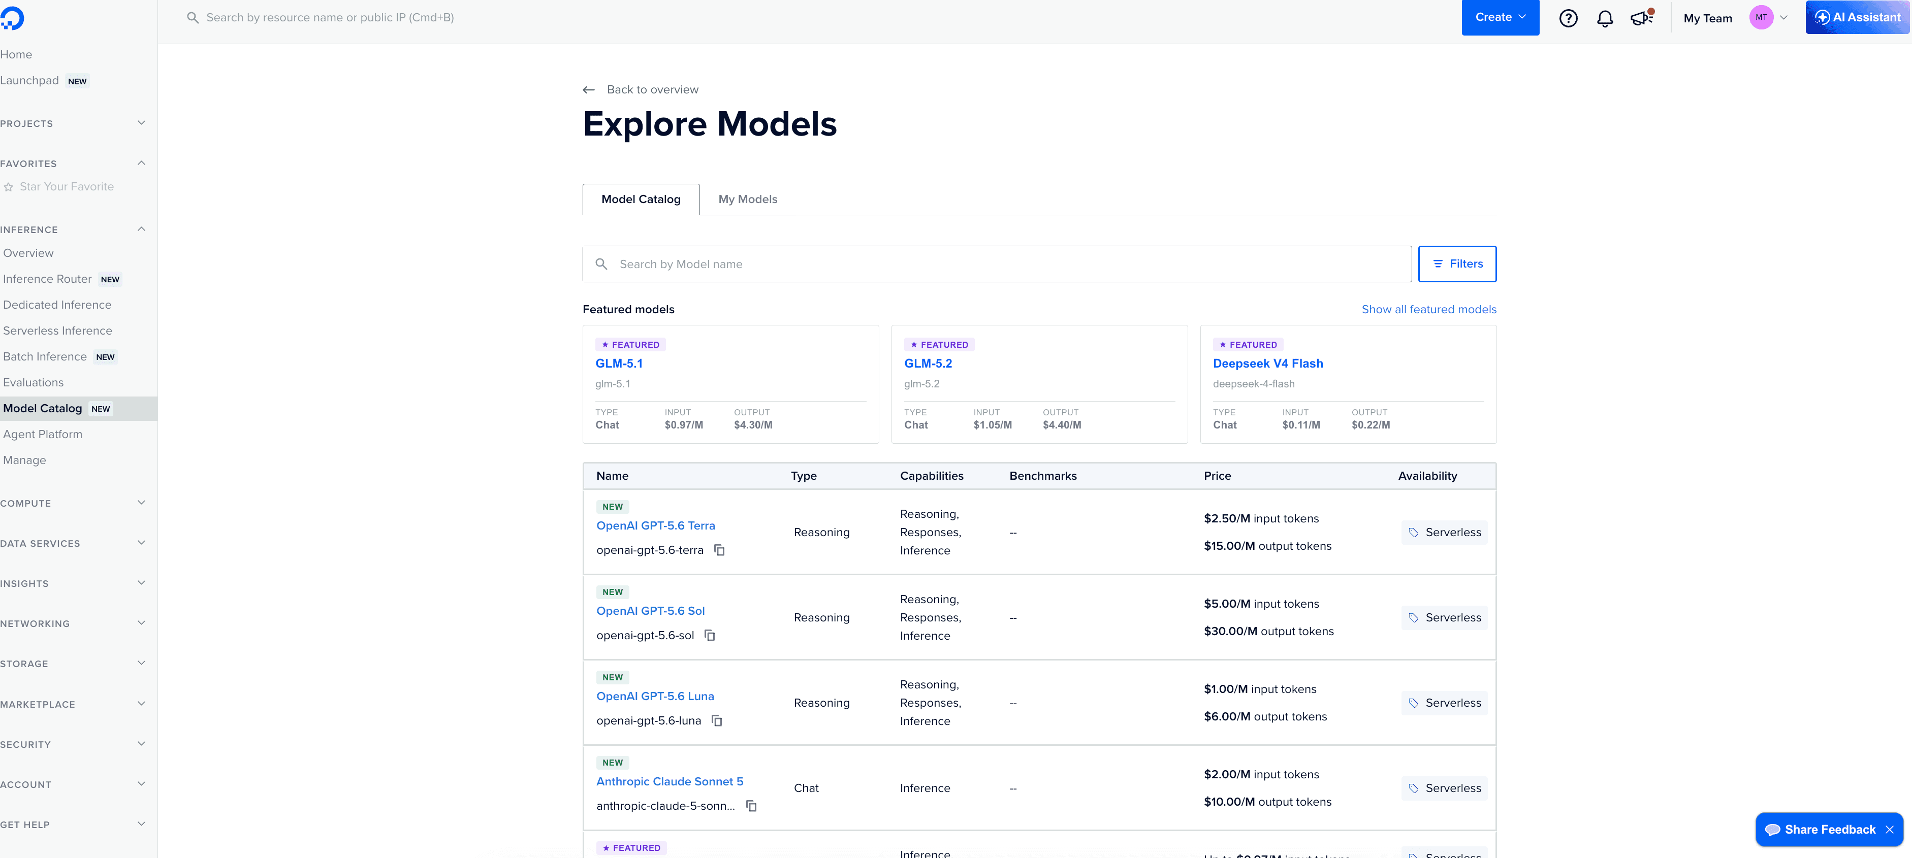Click the magnifier icon in model search

pos(601,264)
